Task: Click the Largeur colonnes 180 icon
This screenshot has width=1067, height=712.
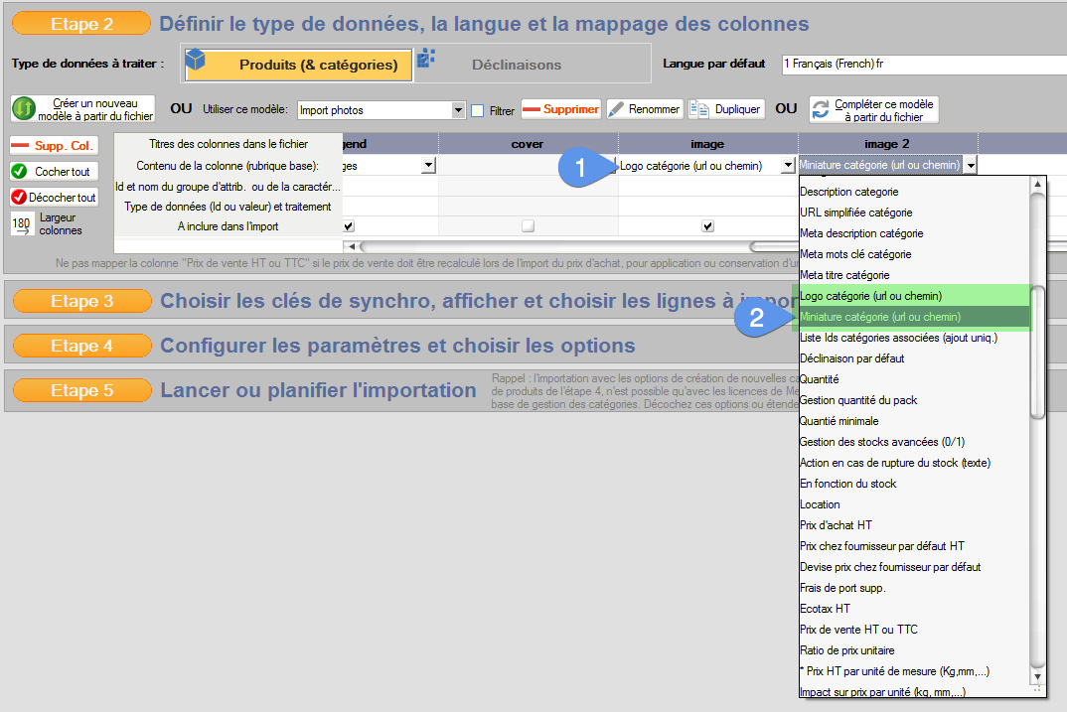Action: pos(22,223)
